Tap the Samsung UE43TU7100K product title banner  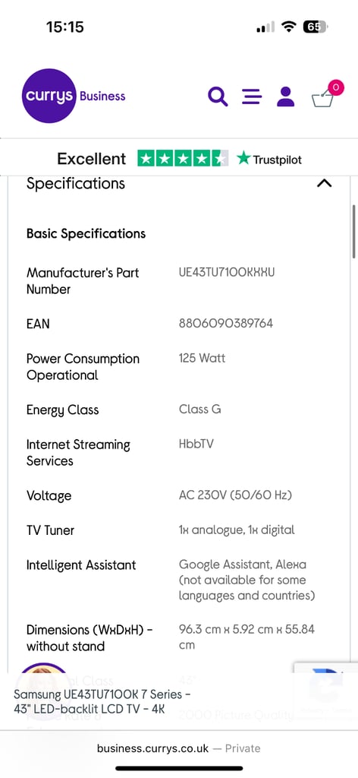tap(102, 701)
